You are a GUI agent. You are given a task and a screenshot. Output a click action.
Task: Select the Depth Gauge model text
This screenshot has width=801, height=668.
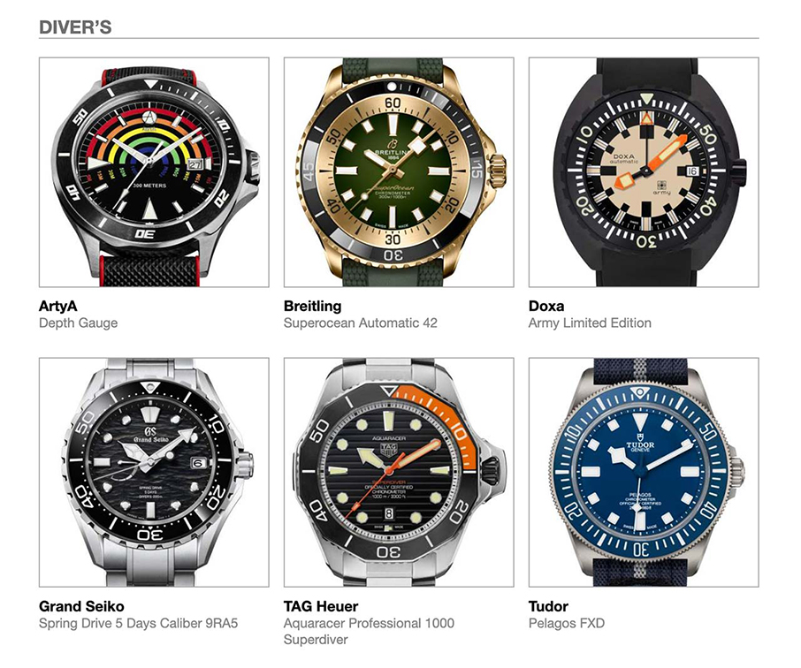[78, 323]
